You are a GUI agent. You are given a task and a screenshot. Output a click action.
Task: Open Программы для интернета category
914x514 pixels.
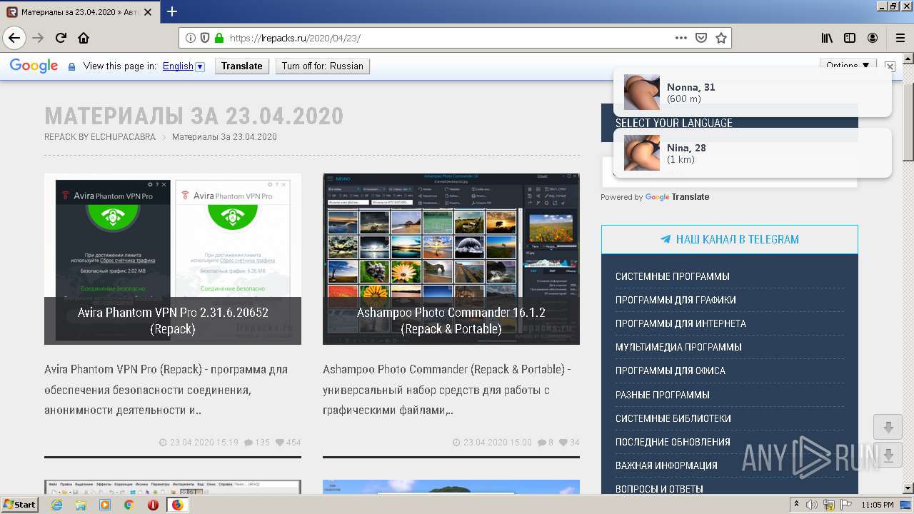681,323
